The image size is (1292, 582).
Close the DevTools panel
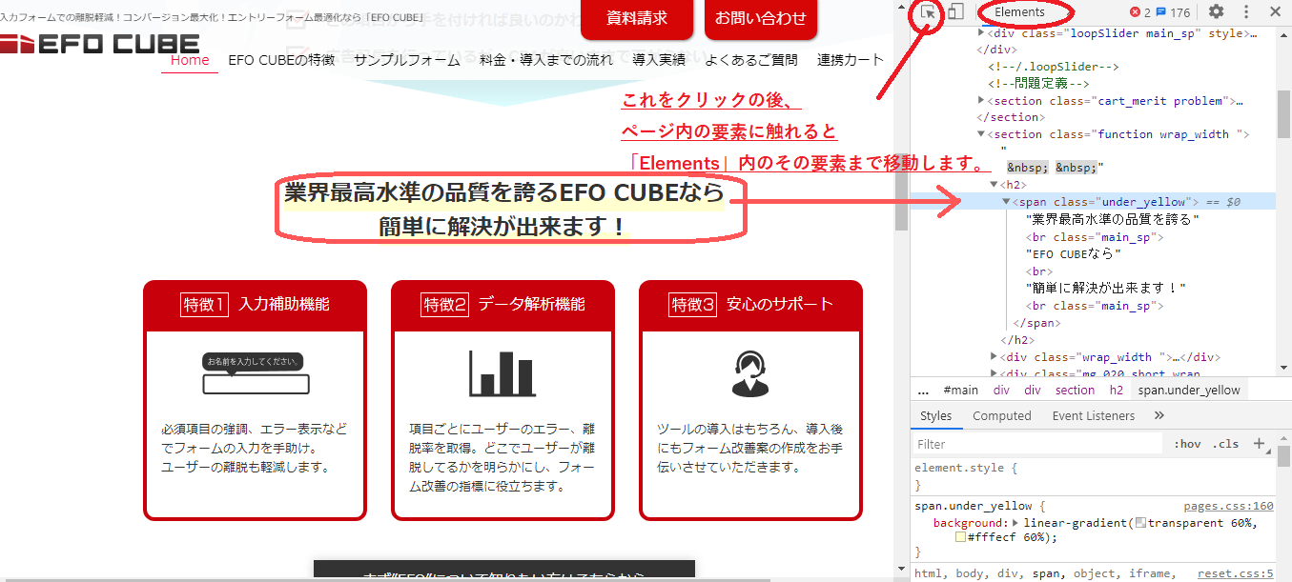click(1276, 12)
